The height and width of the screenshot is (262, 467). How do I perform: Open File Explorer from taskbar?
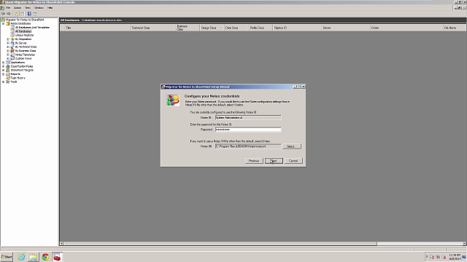click(x=34, y=257)
